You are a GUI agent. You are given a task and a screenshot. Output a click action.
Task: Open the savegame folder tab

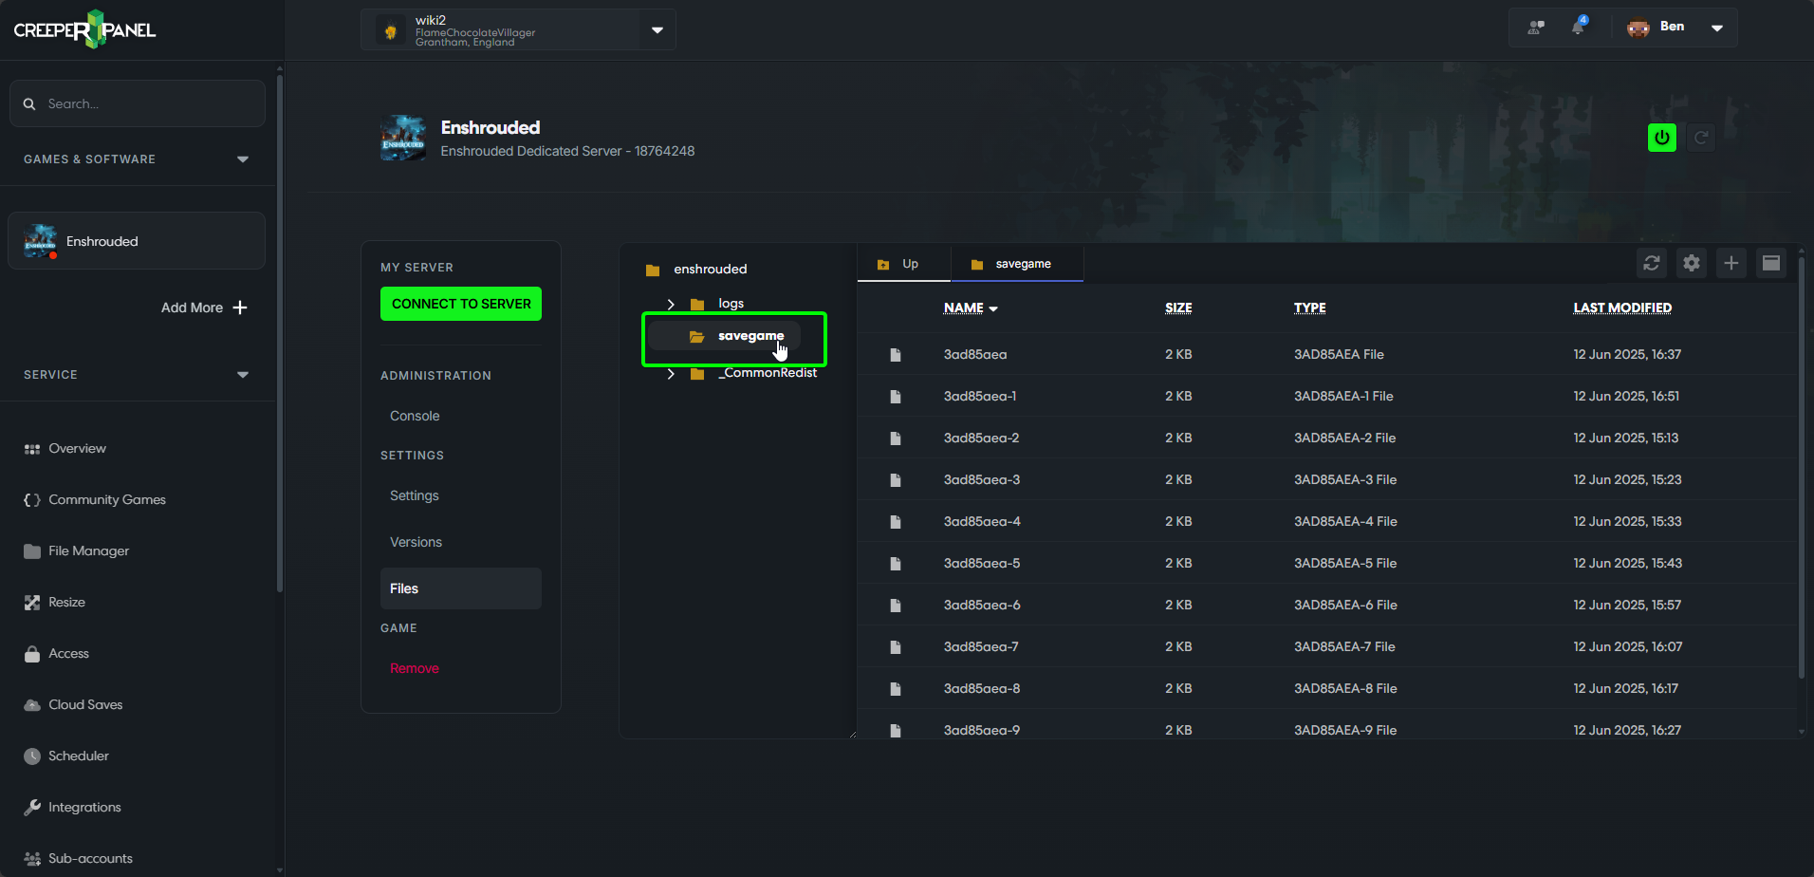(1017, 264)
